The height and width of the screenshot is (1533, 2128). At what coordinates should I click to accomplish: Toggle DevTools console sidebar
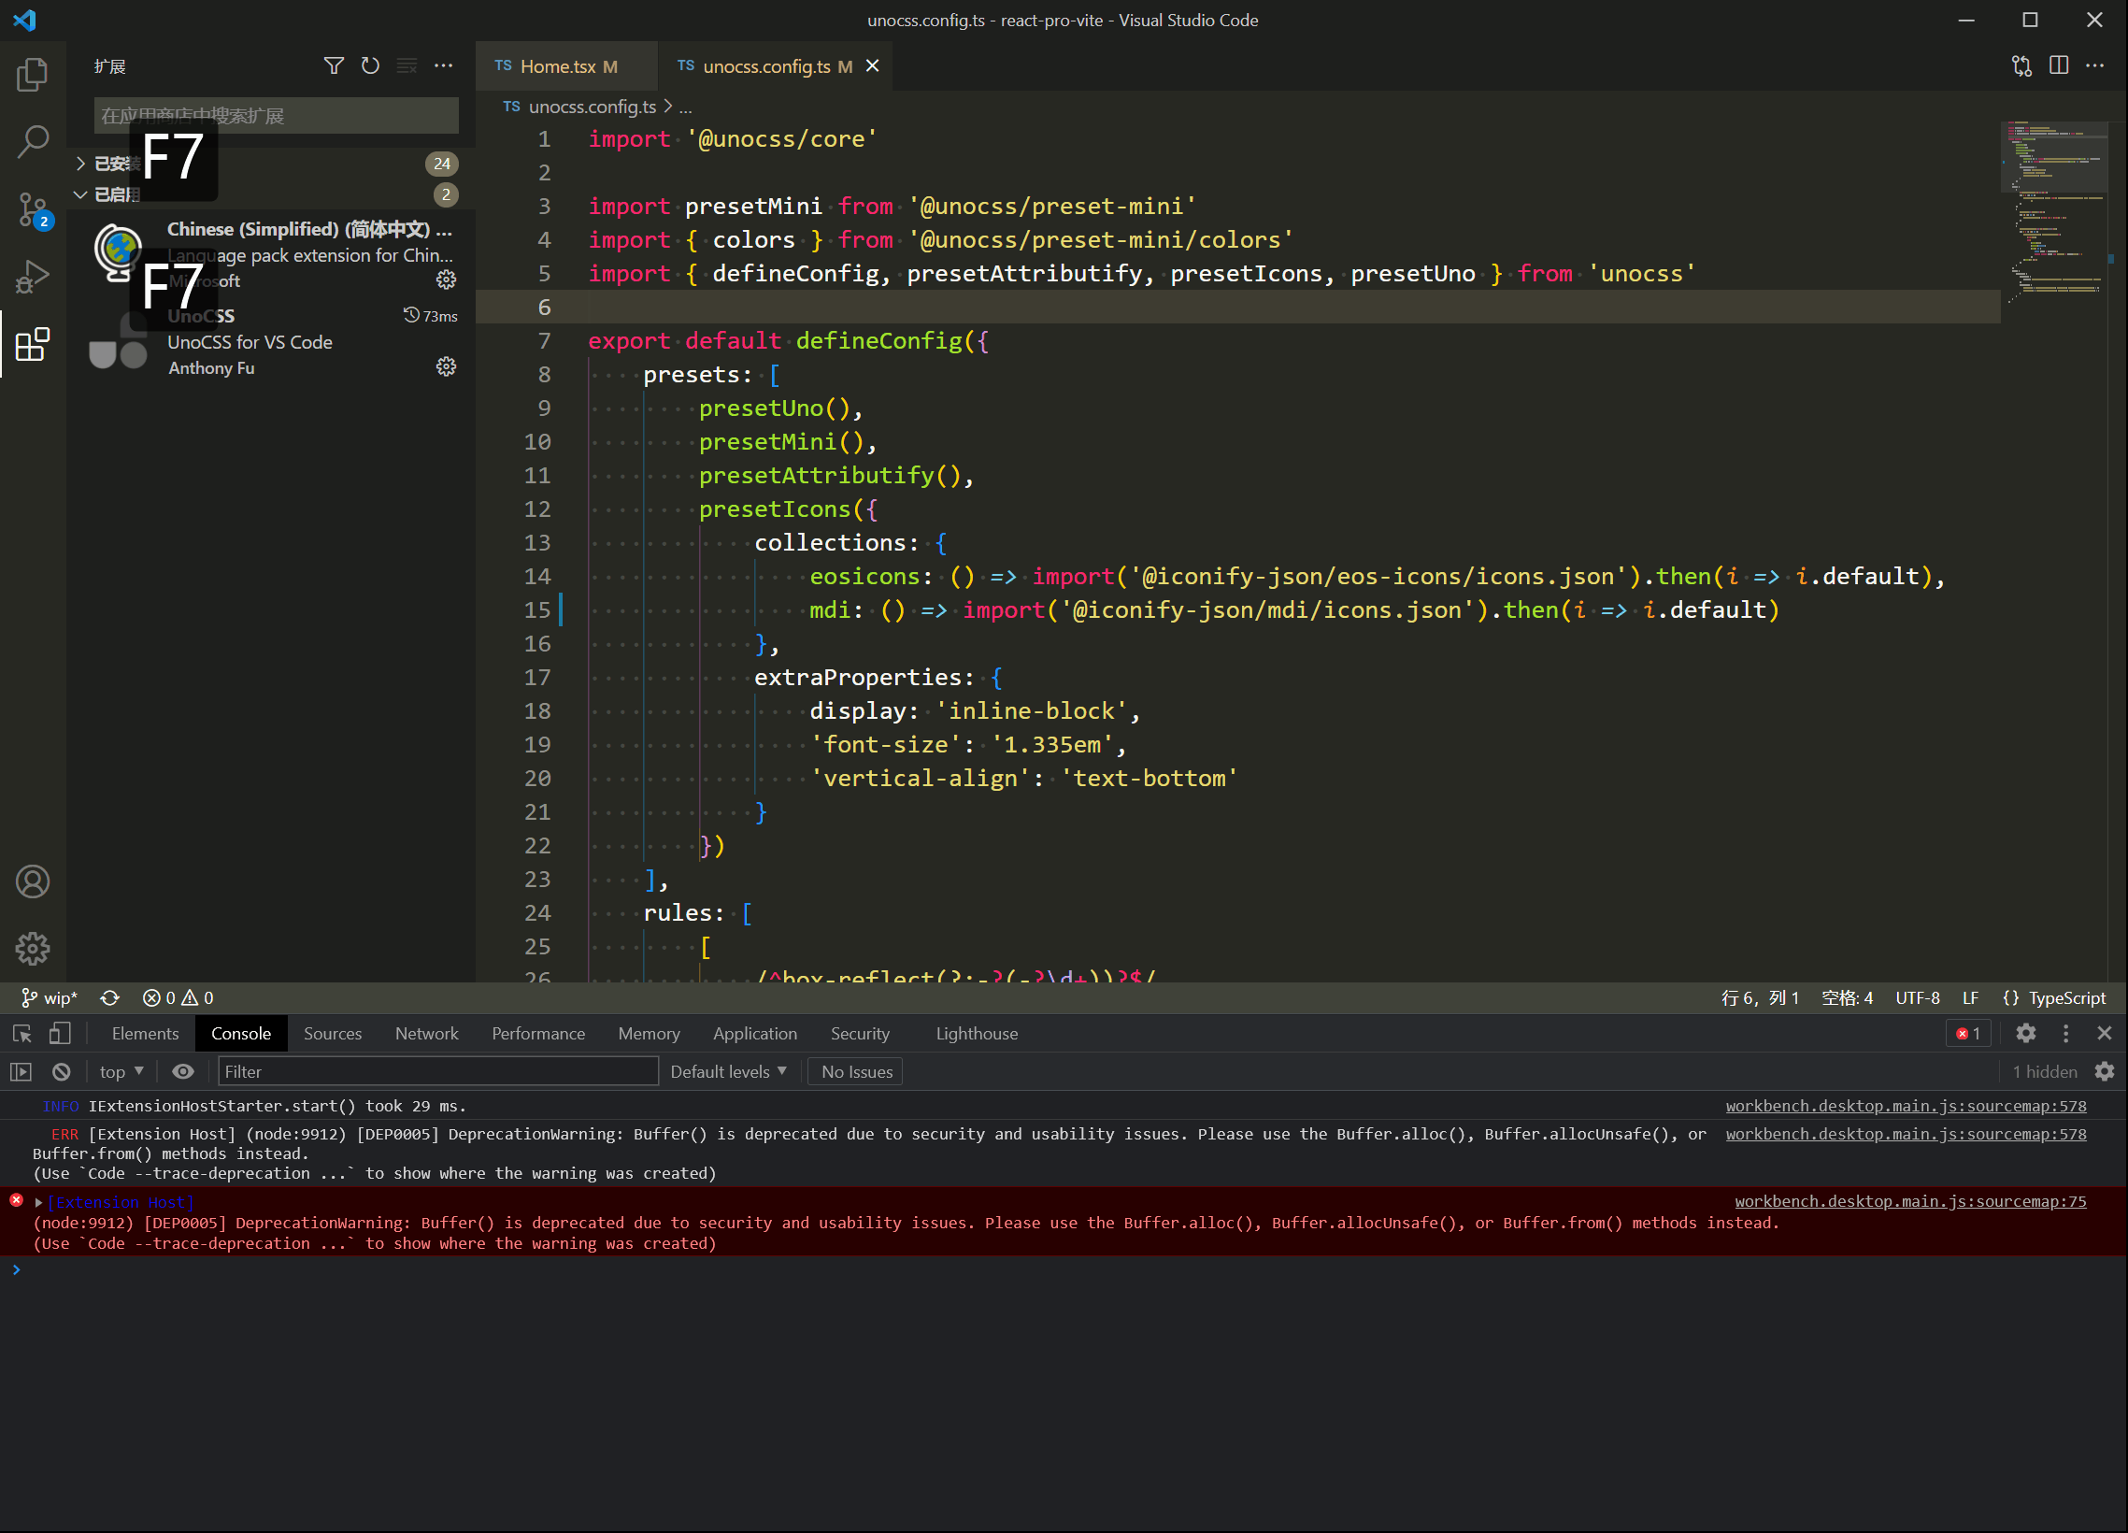click(21, 1071)
